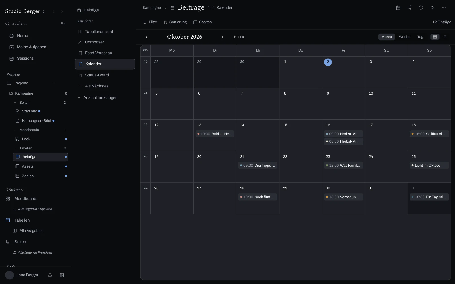Collapse the Moodboards tree group
The width and height of the screenshot is (455, 284).
(15, 130)
